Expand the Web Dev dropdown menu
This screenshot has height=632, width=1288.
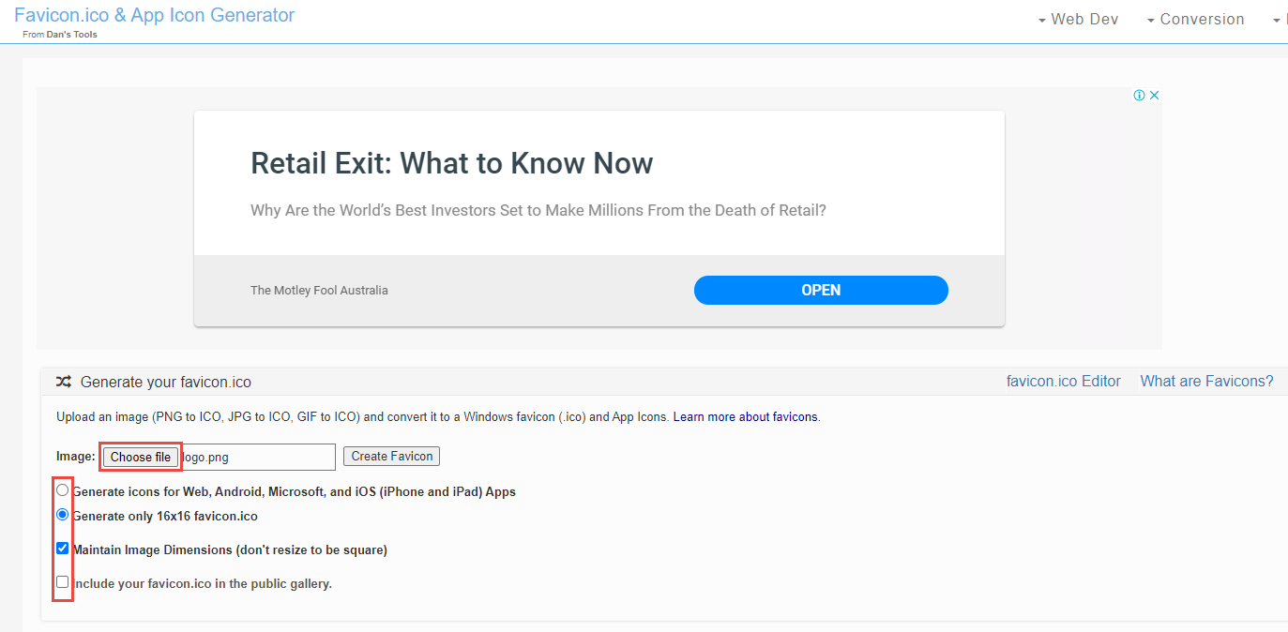tap(1078, 19)
